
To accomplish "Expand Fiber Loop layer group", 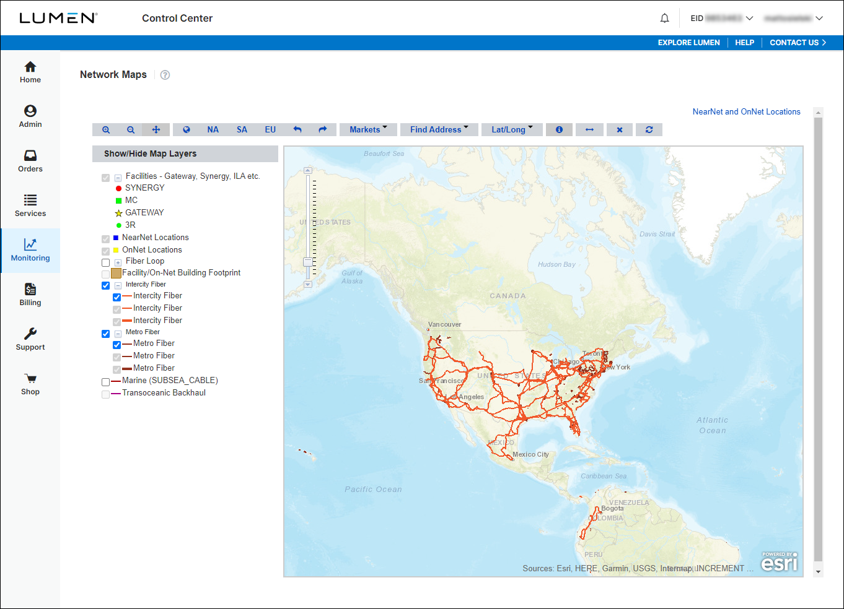I will click(118, 262).
